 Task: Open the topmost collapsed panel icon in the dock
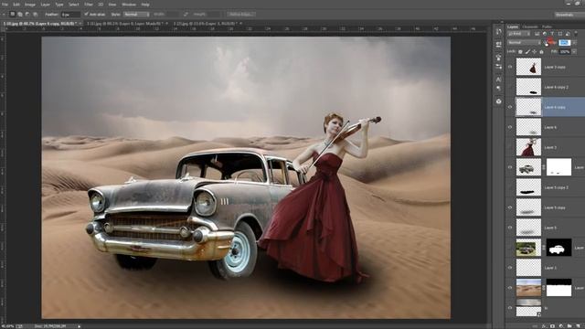coord(499,33)
